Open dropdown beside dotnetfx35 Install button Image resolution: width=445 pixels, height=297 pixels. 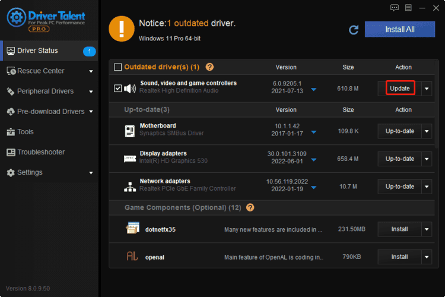coord(427,229)
